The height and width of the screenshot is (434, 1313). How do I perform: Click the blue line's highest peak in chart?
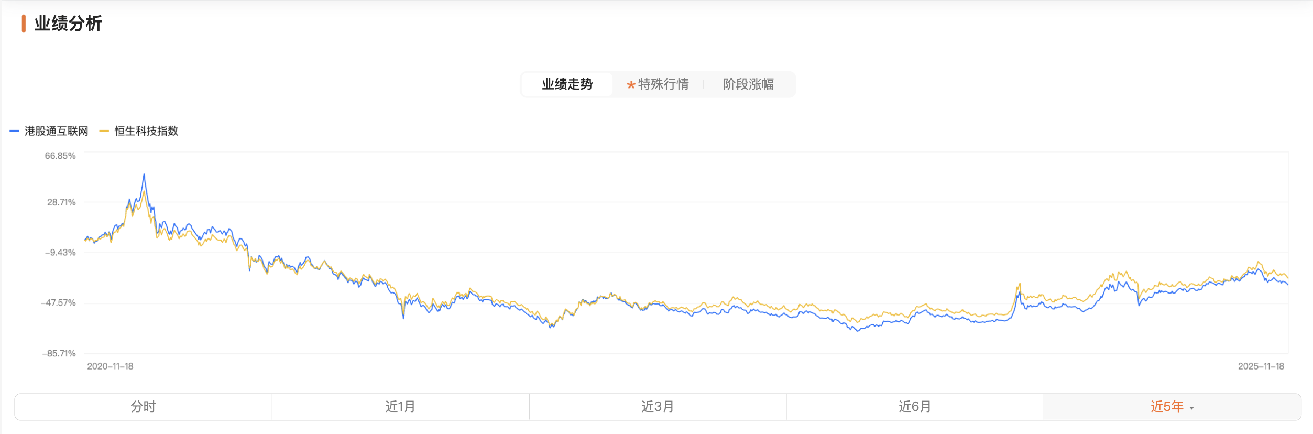pos(144,175)
